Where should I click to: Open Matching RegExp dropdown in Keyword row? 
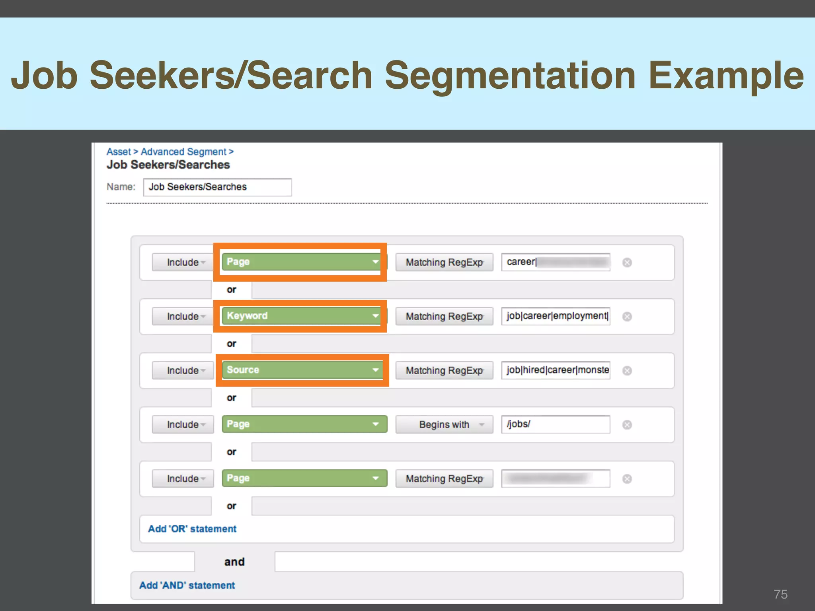(444, 317)
